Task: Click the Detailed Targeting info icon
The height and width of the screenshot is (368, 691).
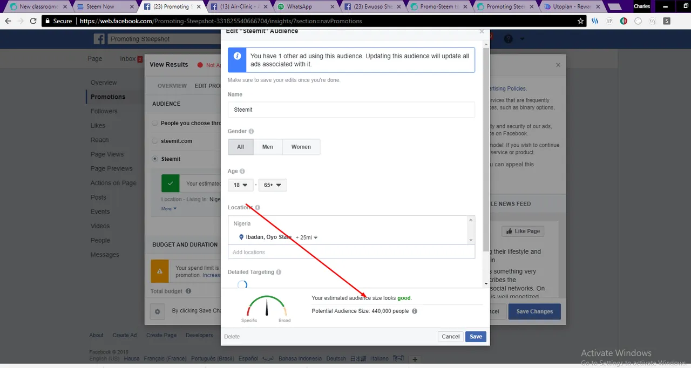Action: click(x=279, y=272)
